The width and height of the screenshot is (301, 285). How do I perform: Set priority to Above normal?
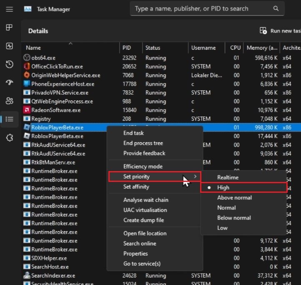click(x=244, y=197)
